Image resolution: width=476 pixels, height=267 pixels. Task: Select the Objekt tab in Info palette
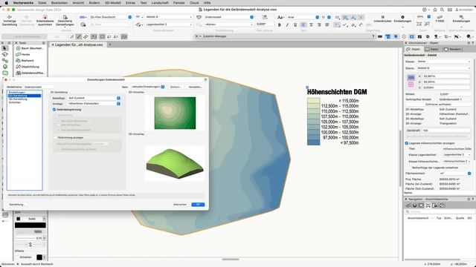414,50
